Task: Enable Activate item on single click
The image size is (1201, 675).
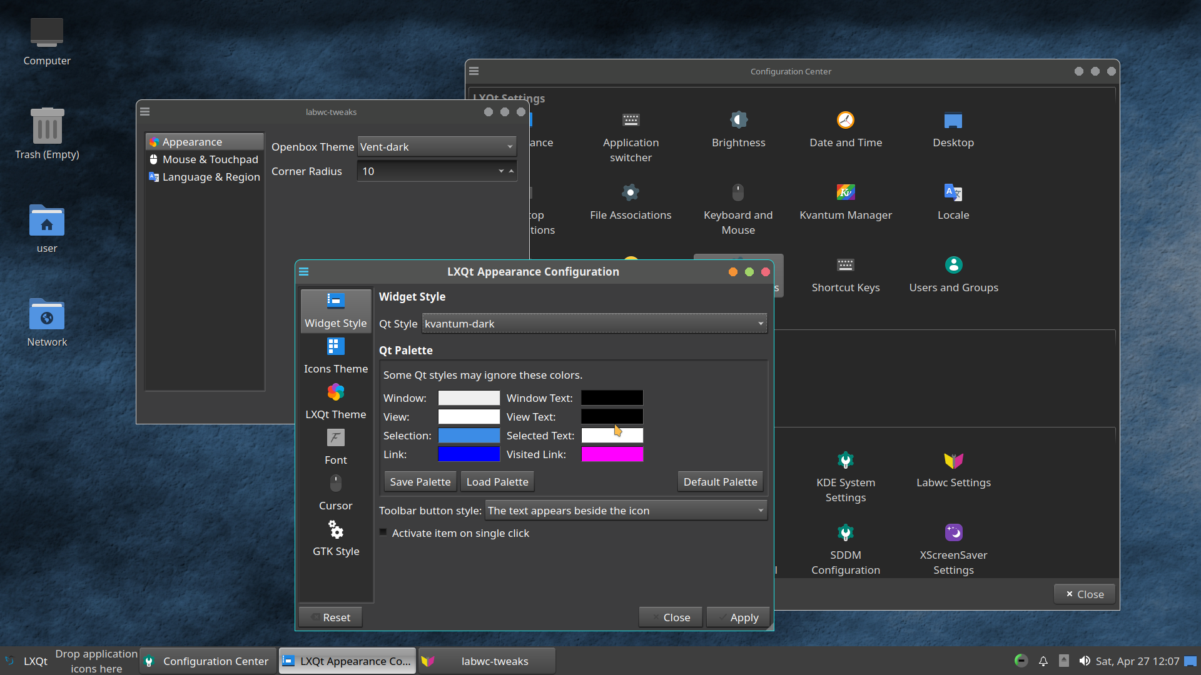Action: pyautogui.click(x=383, y=532)
